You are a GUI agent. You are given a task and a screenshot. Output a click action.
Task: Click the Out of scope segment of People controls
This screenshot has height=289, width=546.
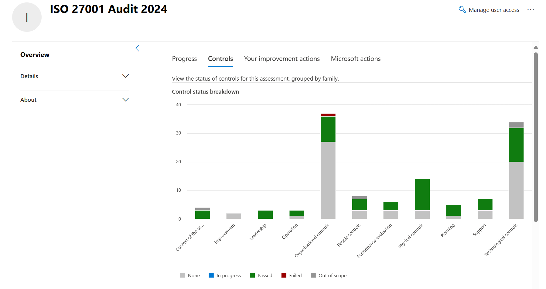(x=360, y=198)
